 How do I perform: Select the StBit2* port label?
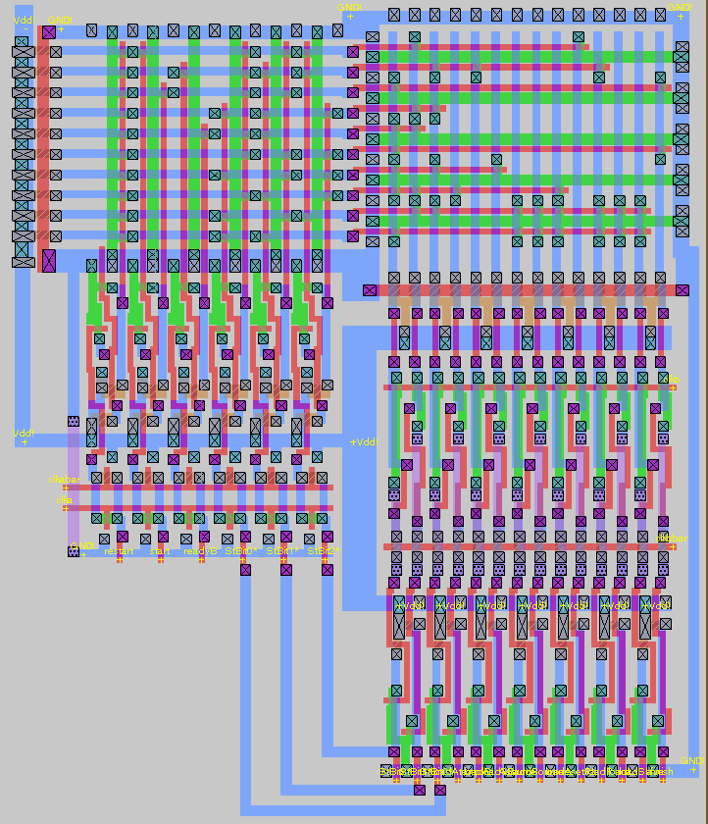click(324, 551)
